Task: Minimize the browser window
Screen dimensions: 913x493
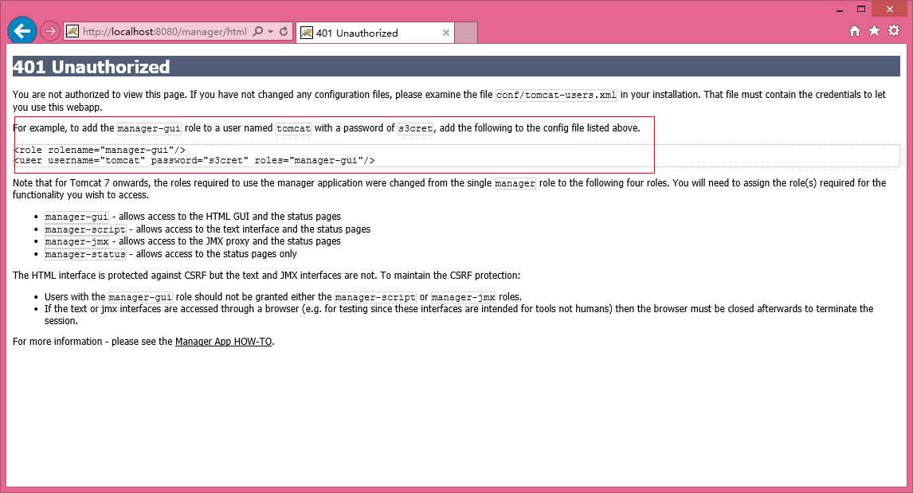Action: (840, 10)
